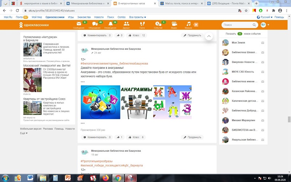Click Продвинуть on the anagram post
291x182 pixels.
point(192,138)
